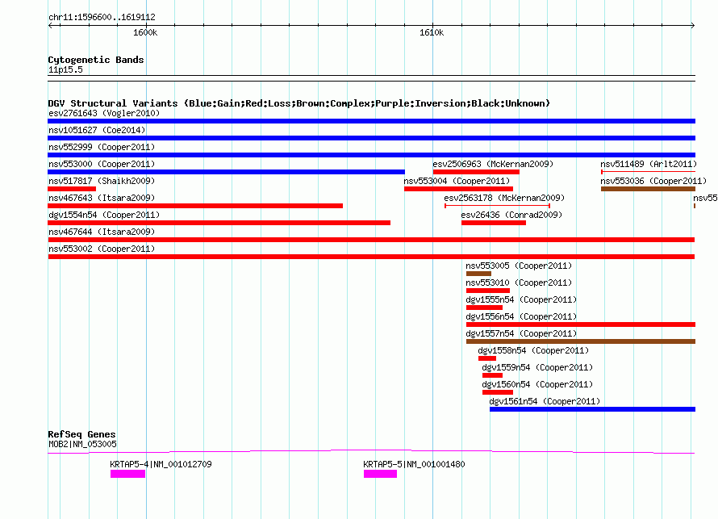This screenshot has width=718, height=519.
Task: Click the nsv1051627 (Coe2014) label
Action: coord(97,130)
